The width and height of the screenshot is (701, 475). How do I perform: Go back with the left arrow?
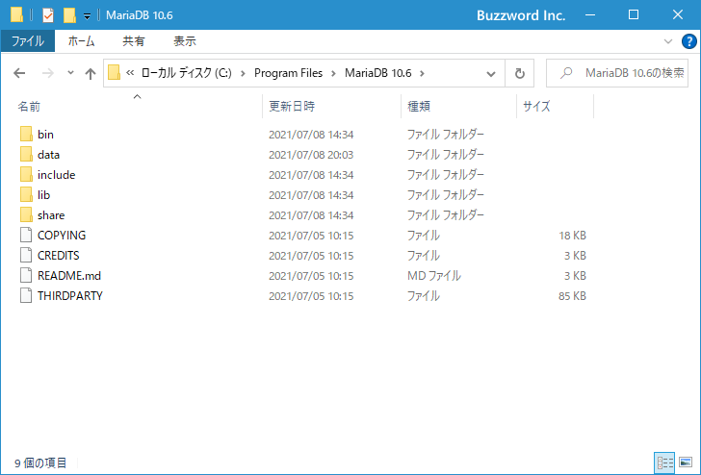(x=19, y=73)
